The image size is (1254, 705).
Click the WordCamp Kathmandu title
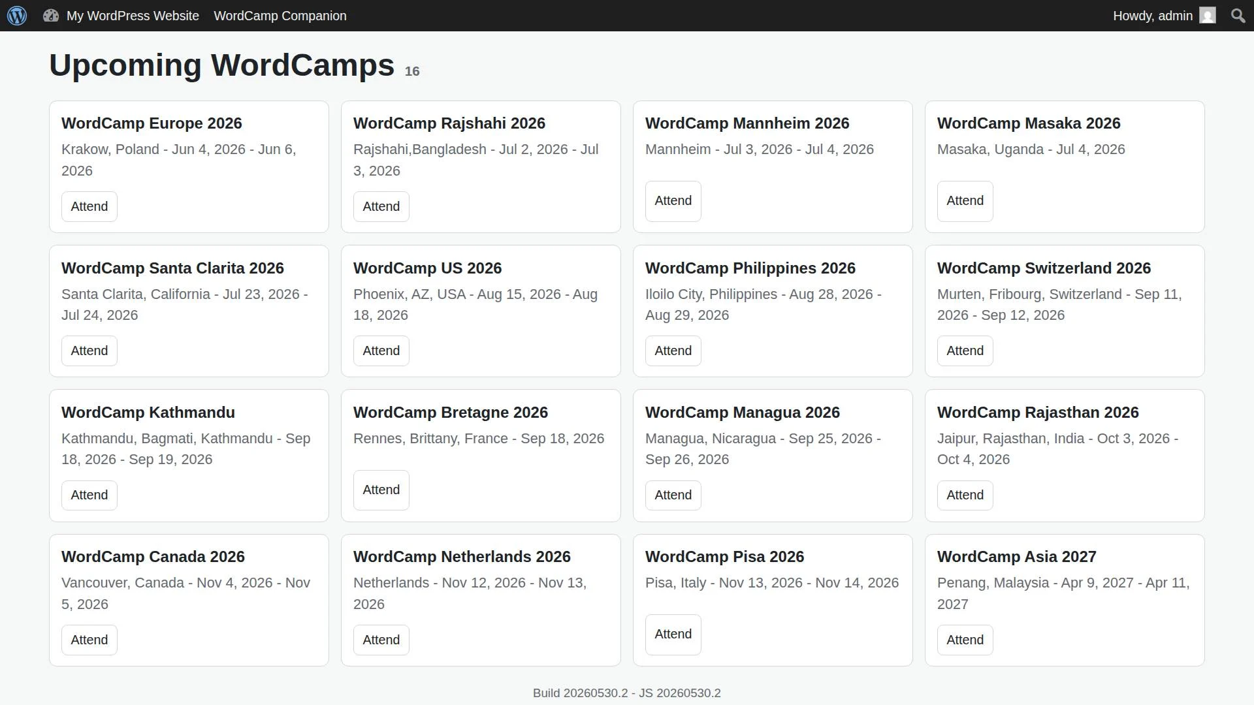(x=148, y=413)
